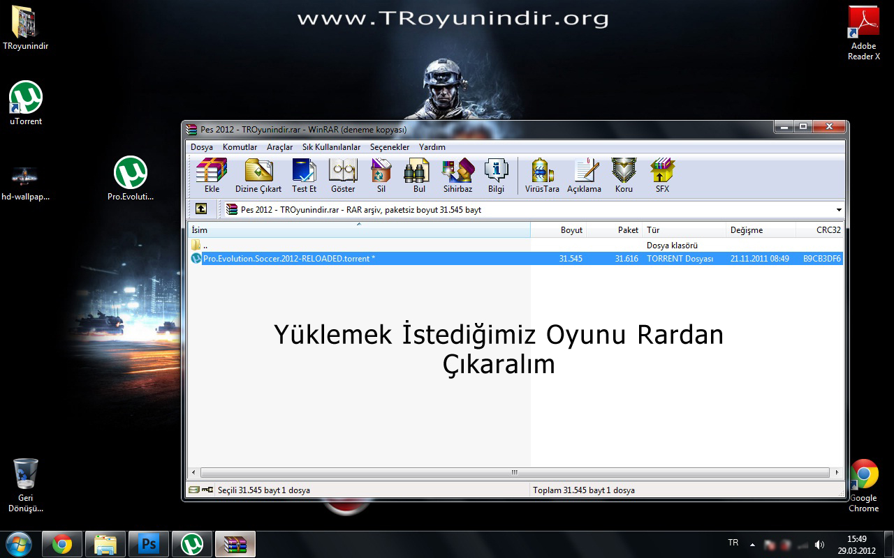This screenshot has height=558, width=894.
Task: Click 'Seçili 31.545 bayt 1 dosya' status text
Action: pyautogui.click(x=264, y=490)
